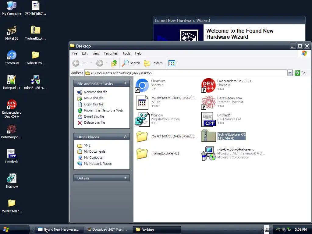Collapse File and Folder Tasks panel

125,83
